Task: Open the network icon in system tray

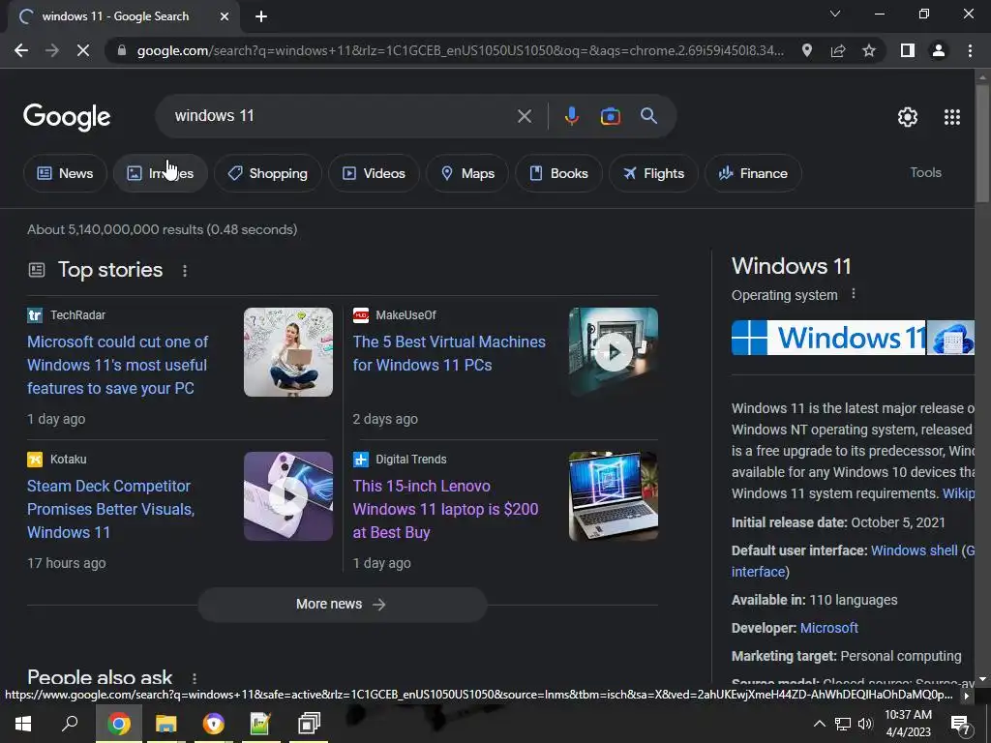Action: tap(843, 724)
